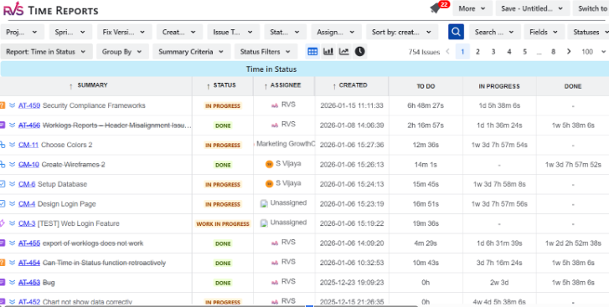Click the Time in Status header bar

pos(305,69)
